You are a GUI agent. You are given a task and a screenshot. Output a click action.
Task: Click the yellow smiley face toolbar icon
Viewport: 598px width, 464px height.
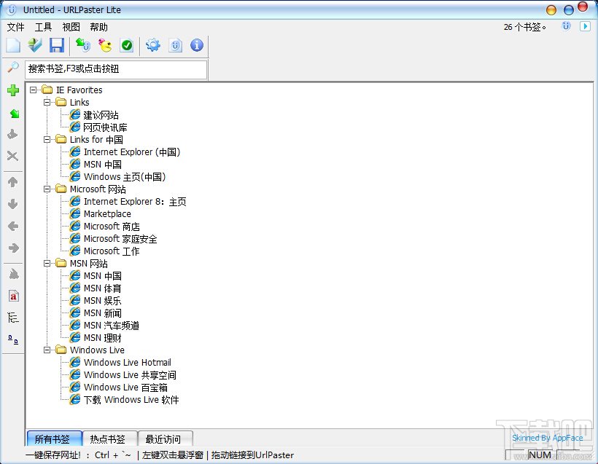tap(105, 45)
